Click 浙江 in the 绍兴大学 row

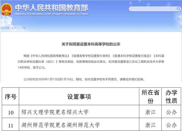pyautogui.click(x=150, y=113)
